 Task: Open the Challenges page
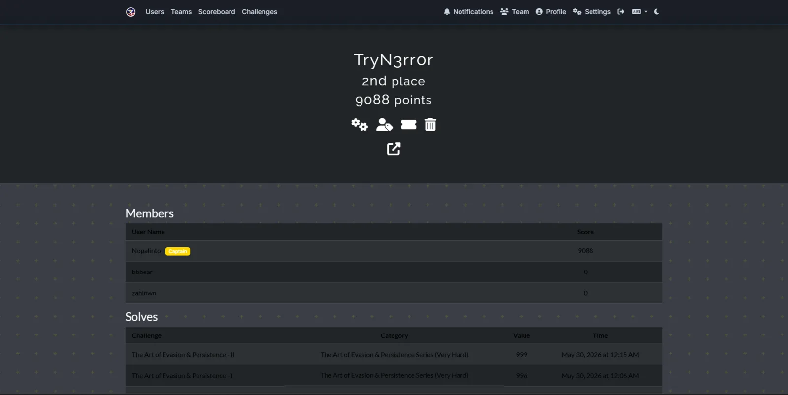260,12
